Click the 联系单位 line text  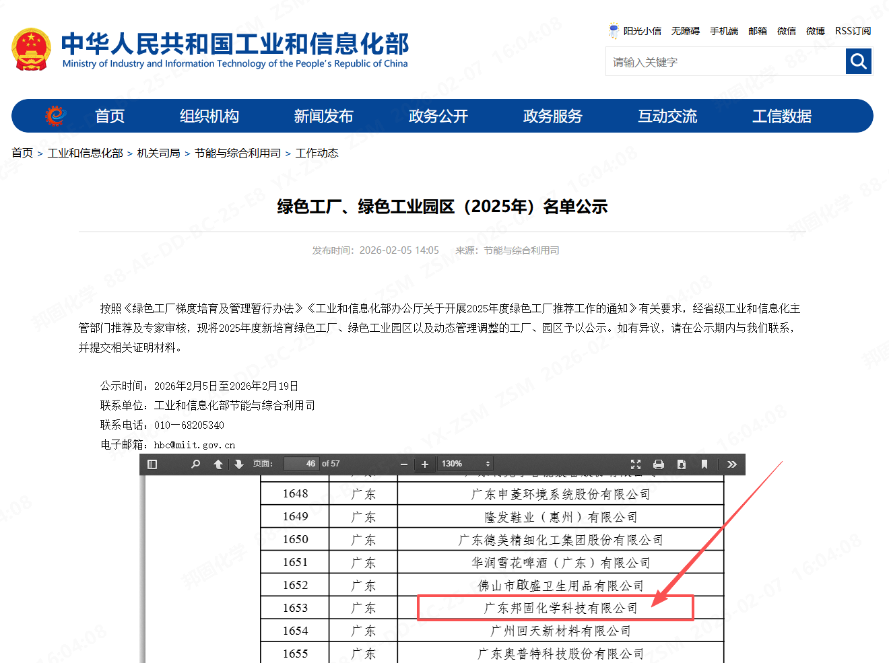(207, 406)
